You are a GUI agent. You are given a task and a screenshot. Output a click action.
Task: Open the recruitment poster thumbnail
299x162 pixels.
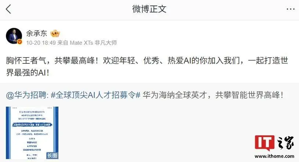(32, 133)
